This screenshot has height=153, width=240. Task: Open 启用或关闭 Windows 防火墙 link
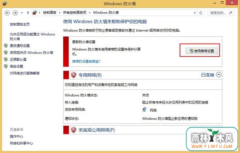click(31, 52)
